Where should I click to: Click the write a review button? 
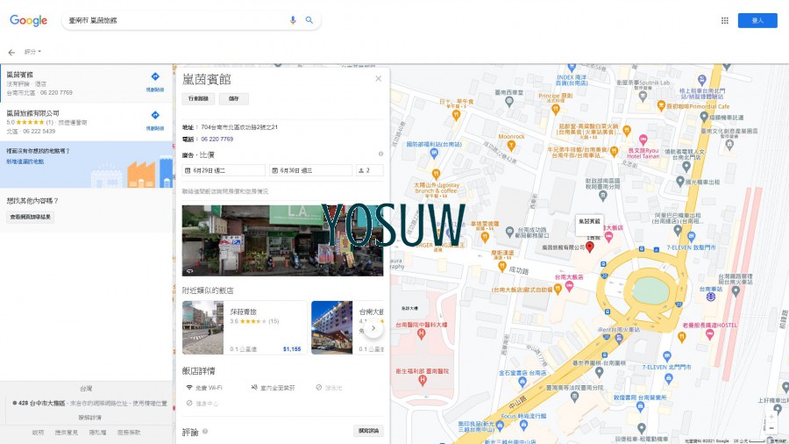pyautogui.click(x=368, y=431)
